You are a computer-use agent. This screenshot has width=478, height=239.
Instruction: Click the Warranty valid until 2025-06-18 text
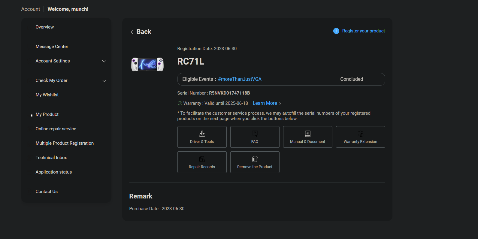216,103
